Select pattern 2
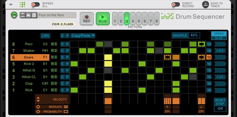Image resolution: width=237 pixels, height=117 pixels. (x=121, y=19)
